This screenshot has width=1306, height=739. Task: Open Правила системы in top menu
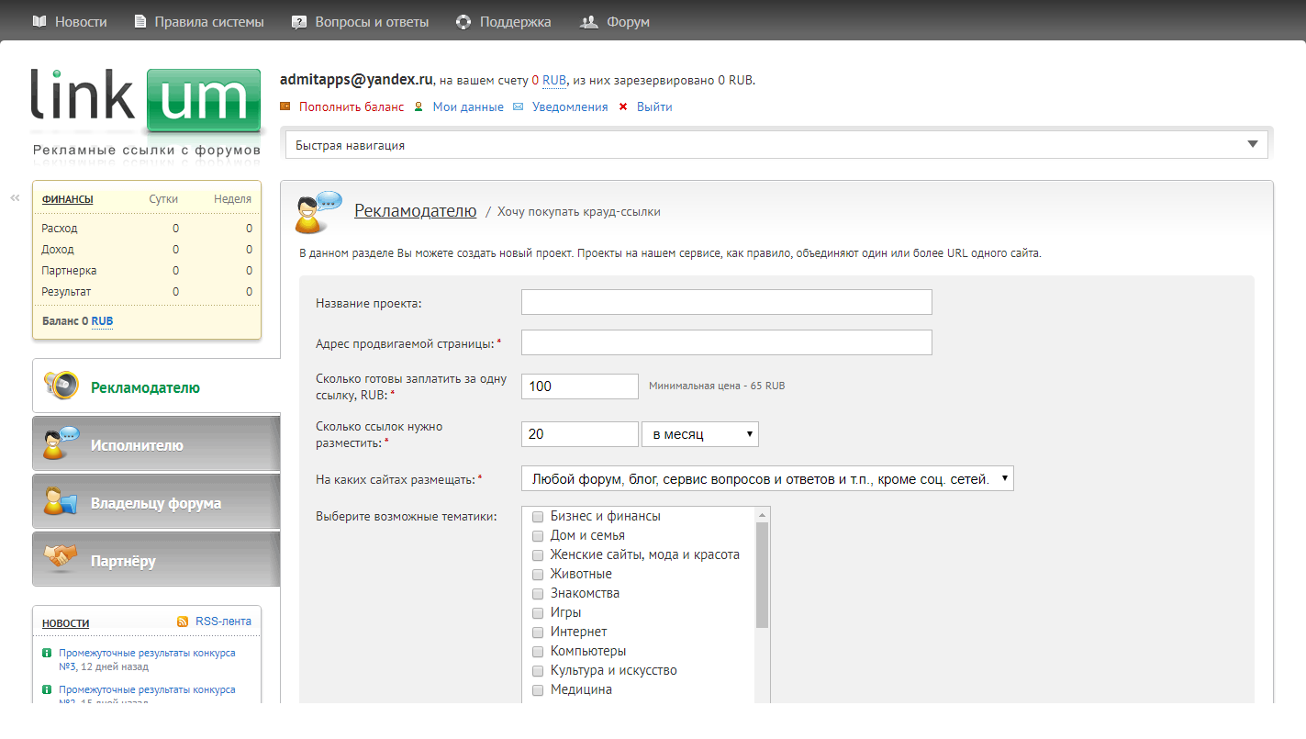208,21
